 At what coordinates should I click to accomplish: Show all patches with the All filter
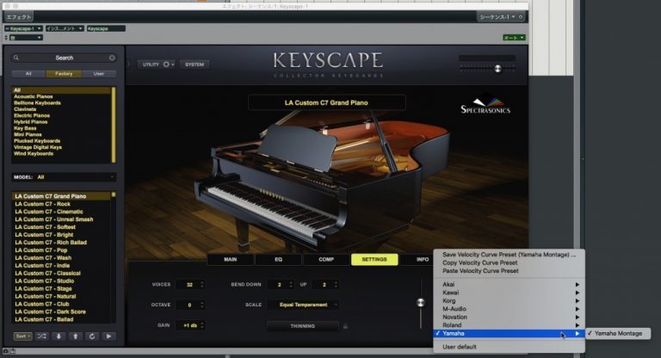click(x=28, y=74)
